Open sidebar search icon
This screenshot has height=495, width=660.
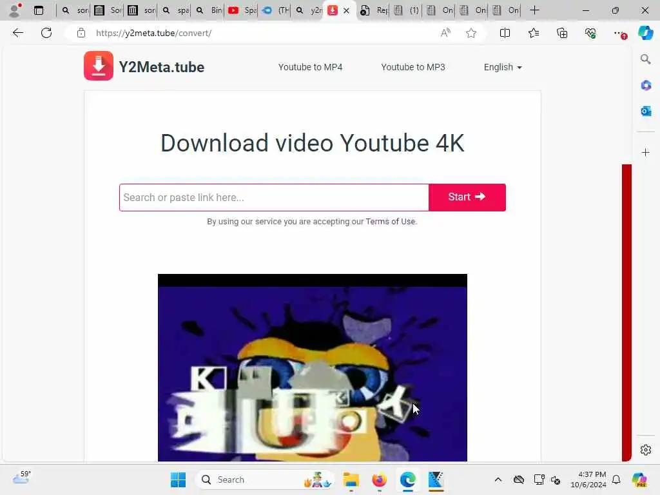tap(645, 59)
